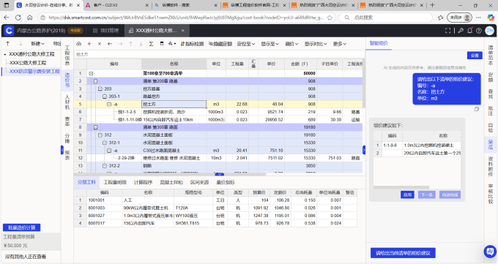Collapse the right panel with blue handle
The height and width of the screenshot is (264, 498).
[x=364, y=150]
